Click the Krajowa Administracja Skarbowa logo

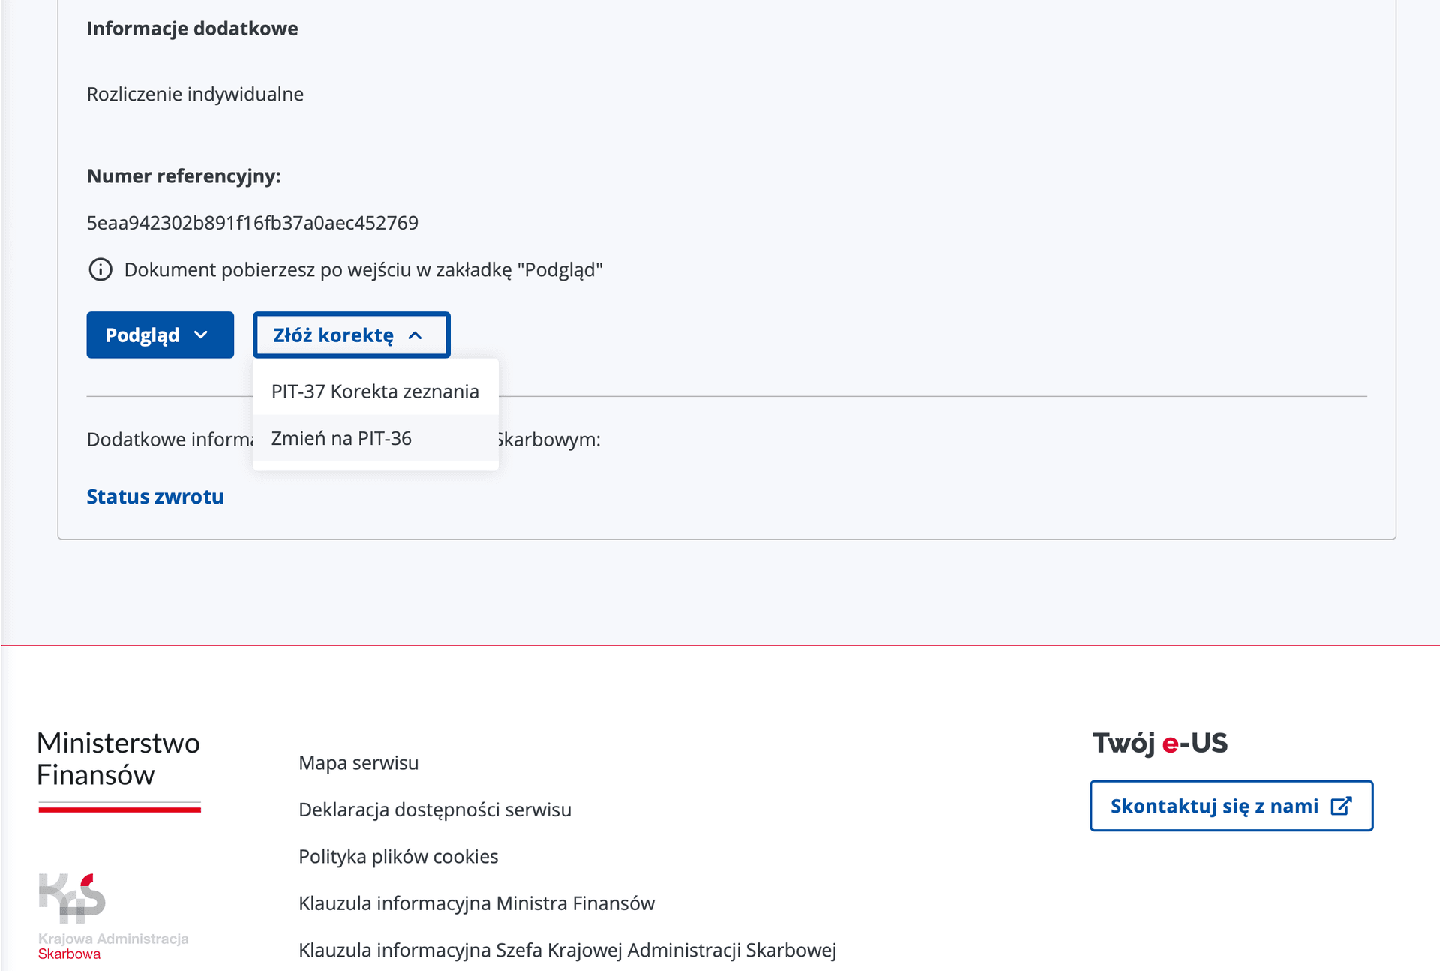112,916
